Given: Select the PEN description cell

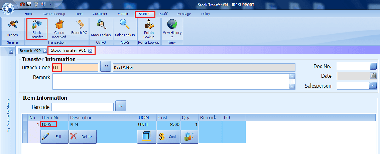Looking at the screenshot, I should 103,125.
